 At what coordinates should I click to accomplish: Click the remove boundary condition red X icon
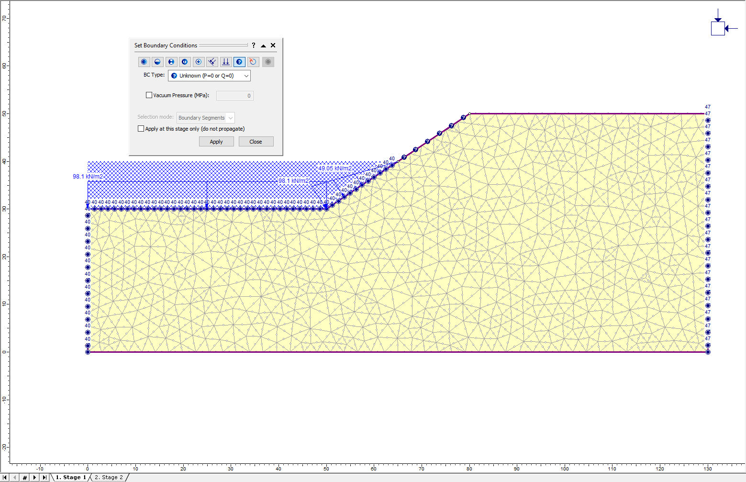[253, 62]
